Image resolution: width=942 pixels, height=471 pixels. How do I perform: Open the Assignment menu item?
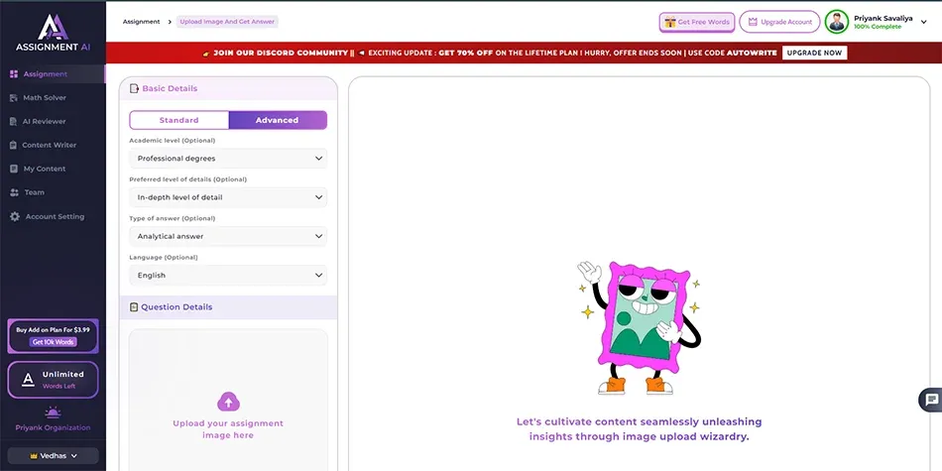coord(53,74)
